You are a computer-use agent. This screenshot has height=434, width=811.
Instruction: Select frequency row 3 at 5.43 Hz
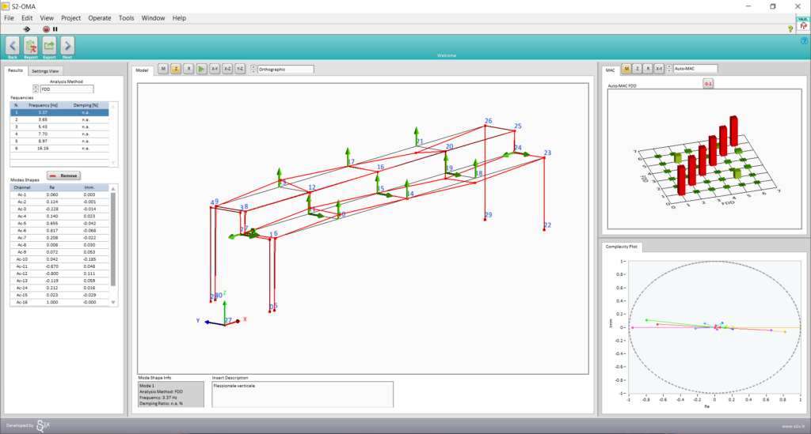tap(59, 126)
